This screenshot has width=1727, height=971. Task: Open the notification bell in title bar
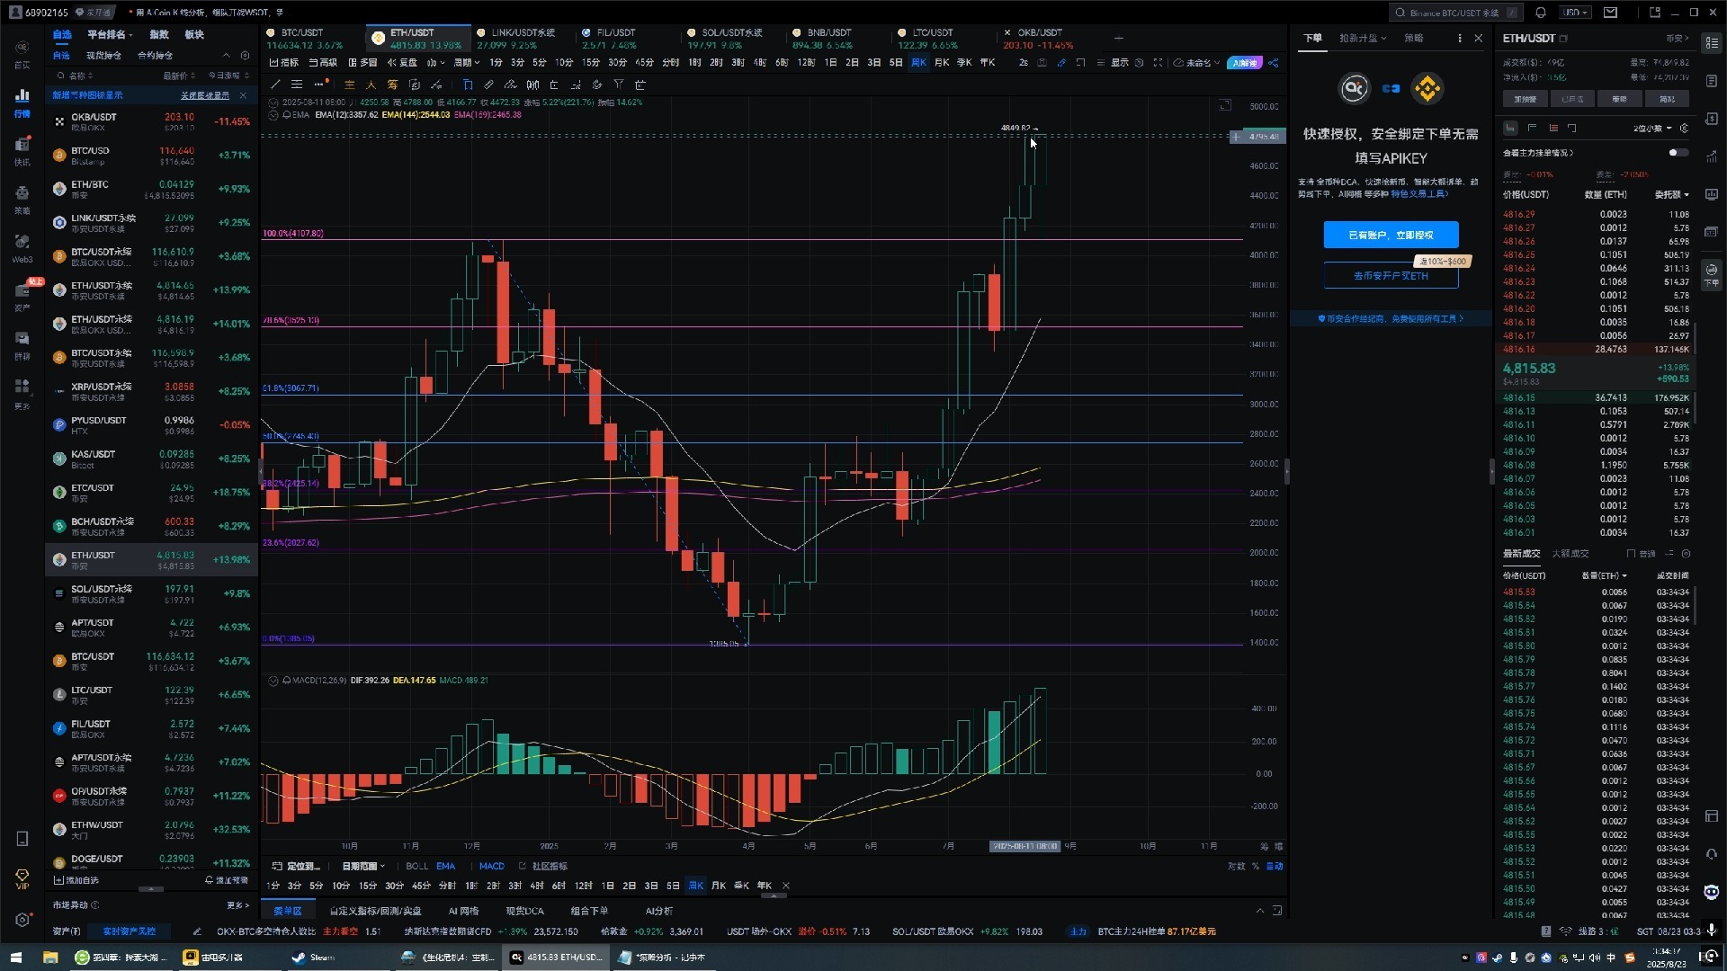(x=1541, y=13)
